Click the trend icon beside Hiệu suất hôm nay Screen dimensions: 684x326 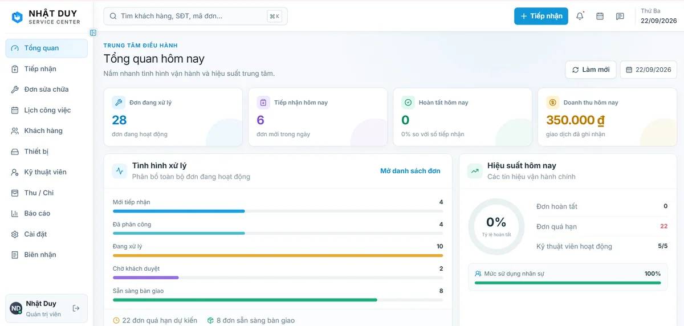pyautogui.click(x=475, y=170)
